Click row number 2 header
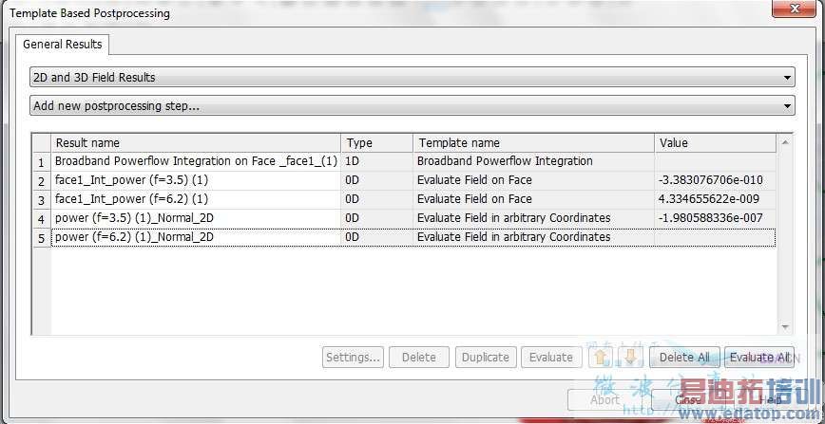The height and width of the screenshot is (424, 825). tap(42, 181)
